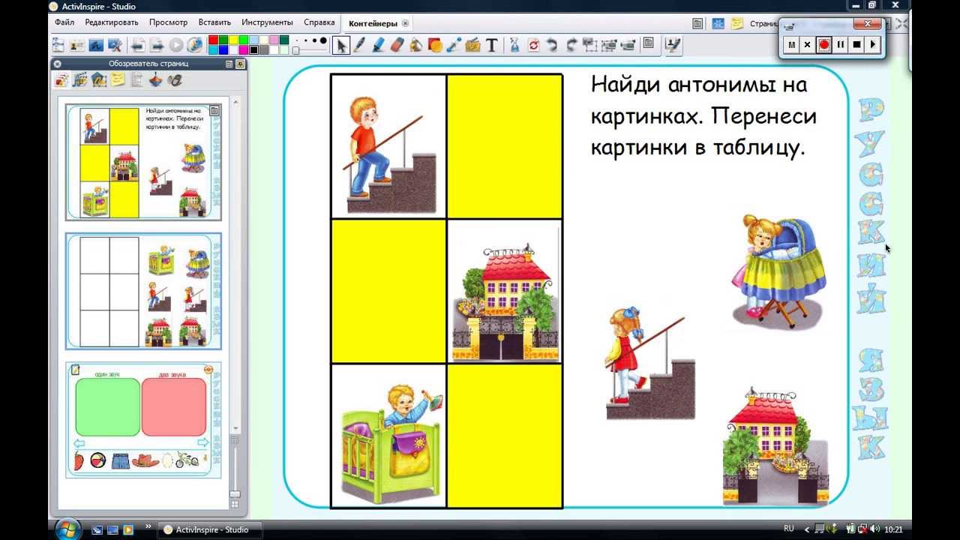Pick the Eraser tool
The width and height of the screenshot is (960, 540).
pos(397,45)
